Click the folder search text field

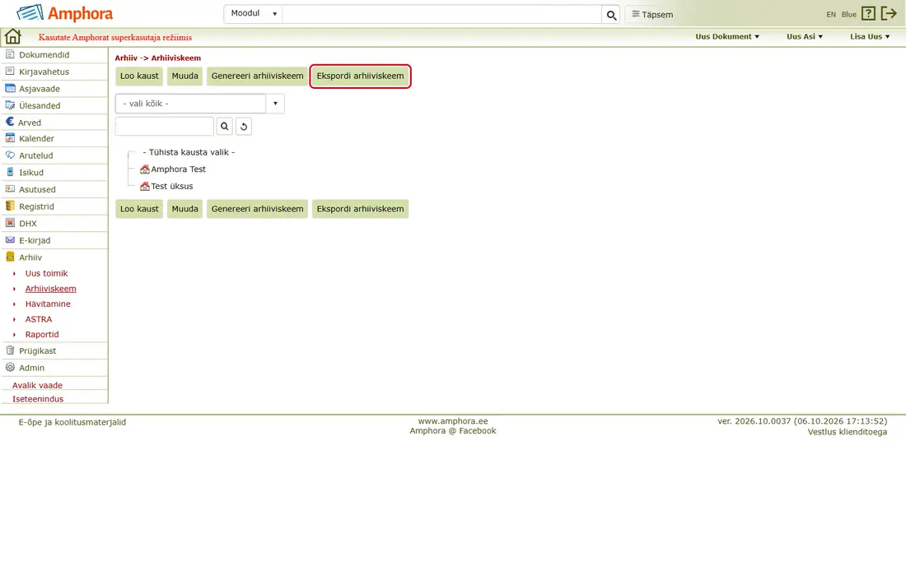click(x=165, y=127)
